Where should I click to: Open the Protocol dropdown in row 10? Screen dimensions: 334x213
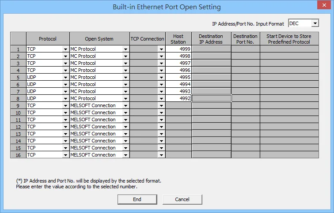coord(65,112)
